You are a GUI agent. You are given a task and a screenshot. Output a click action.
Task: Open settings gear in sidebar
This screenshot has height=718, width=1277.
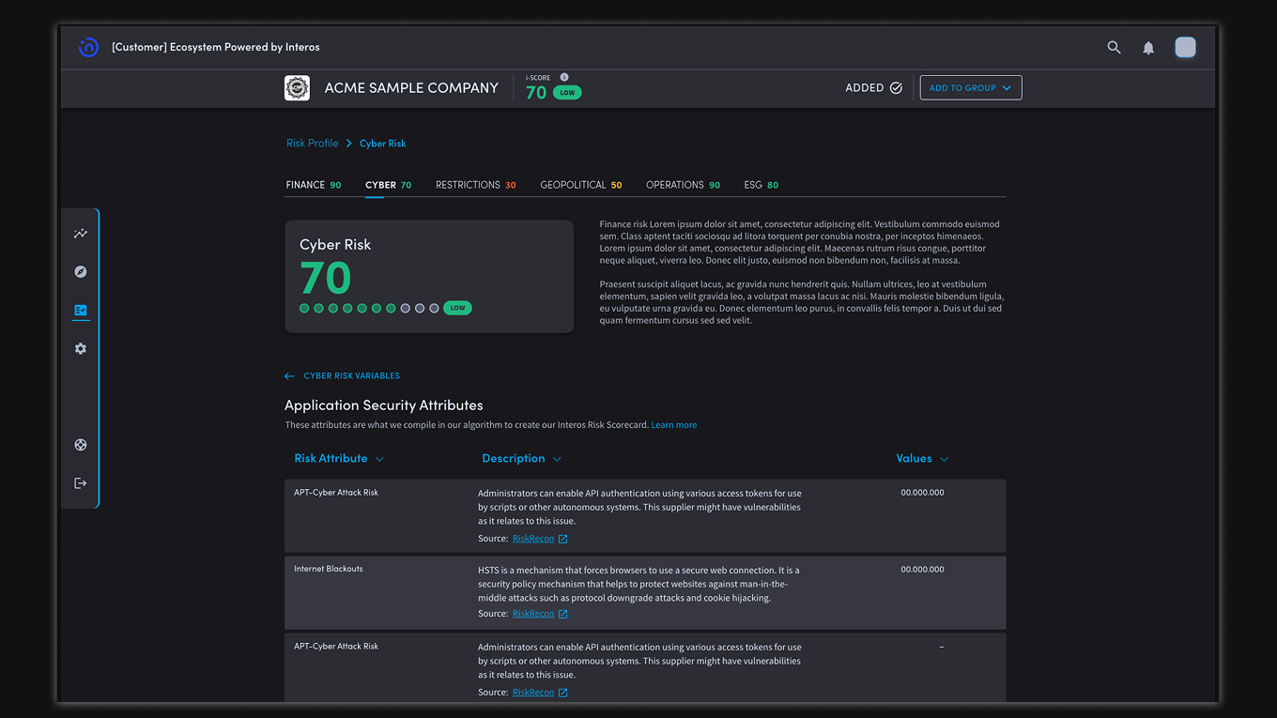81,348
